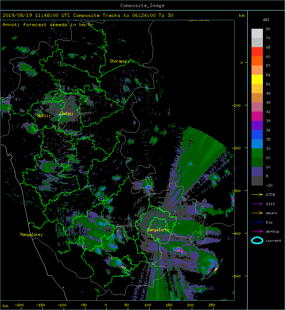
Task: Click the 'km' label at bottom-left axis
Action: pos(6,306)
